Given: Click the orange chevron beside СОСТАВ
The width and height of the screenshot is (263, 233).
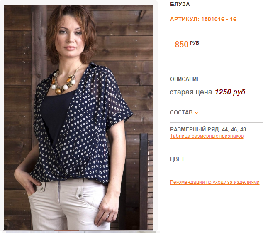Looking at the screenshot, I should (196, 112).
